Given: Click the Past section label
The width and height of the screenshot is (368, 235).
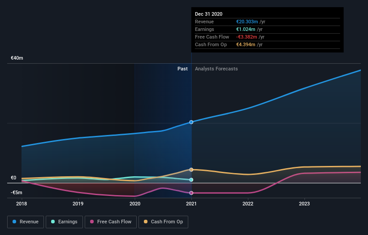Looking at the screenshot, I should 182,69.
